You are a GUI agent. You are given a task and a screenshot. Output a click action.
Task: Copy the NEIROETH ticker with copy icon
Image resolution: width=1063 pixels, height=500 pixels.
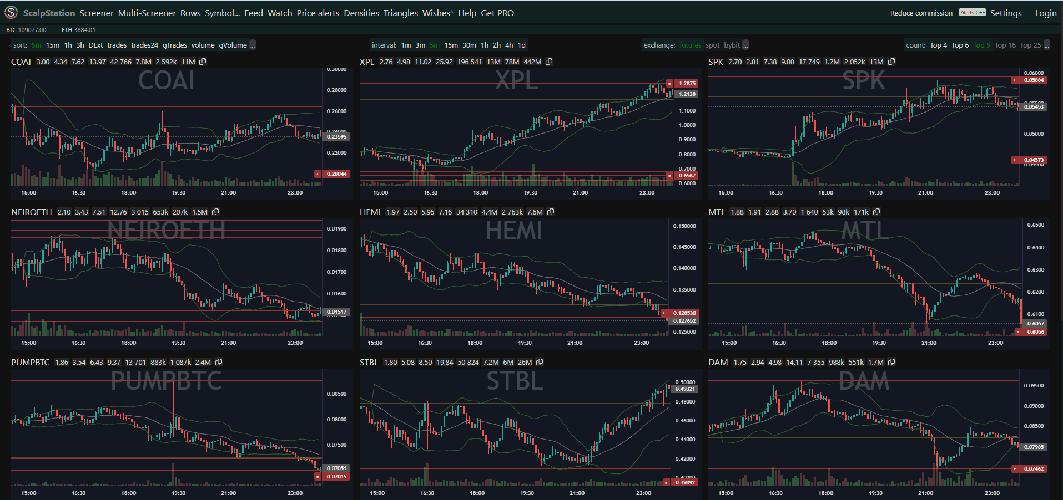coord(215,212)
